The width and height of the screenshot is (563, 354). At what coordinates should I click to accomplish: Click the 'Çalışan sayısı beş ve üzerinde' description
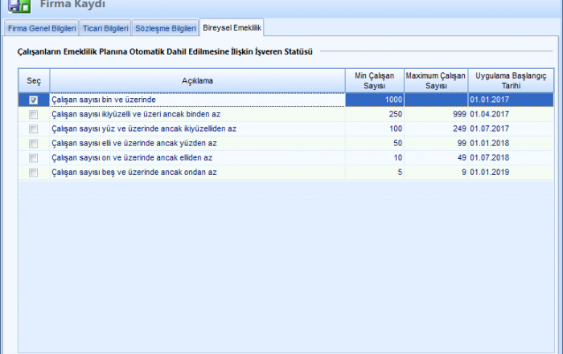click(x=134, y=173)
